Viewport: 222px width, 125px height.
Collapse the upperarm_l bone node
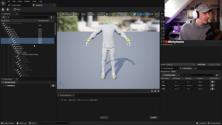coord(12,47)
